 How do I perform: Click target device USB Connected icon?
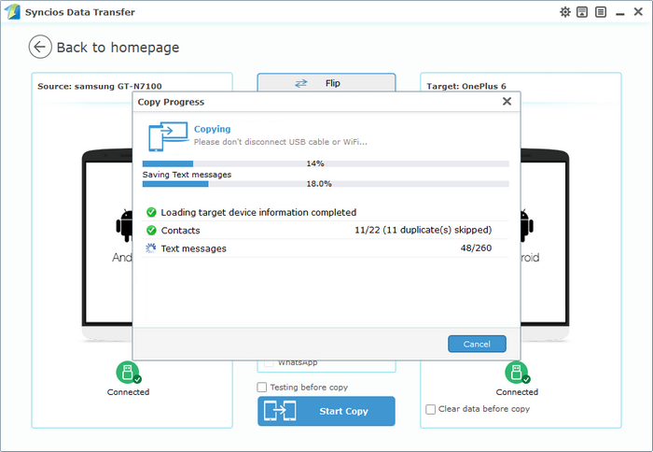(517, 373)
